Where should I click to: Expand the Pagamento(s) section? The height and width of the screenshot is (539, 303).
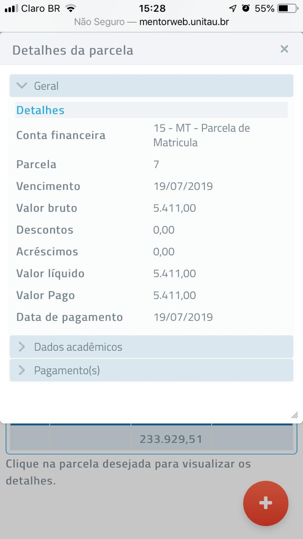point(67,371)
